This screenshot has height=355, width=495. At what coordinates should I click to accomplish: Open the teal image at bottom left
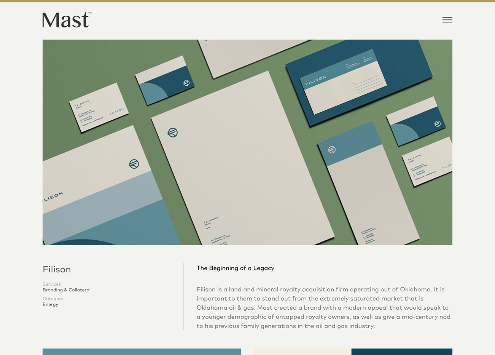coord(142,352)
